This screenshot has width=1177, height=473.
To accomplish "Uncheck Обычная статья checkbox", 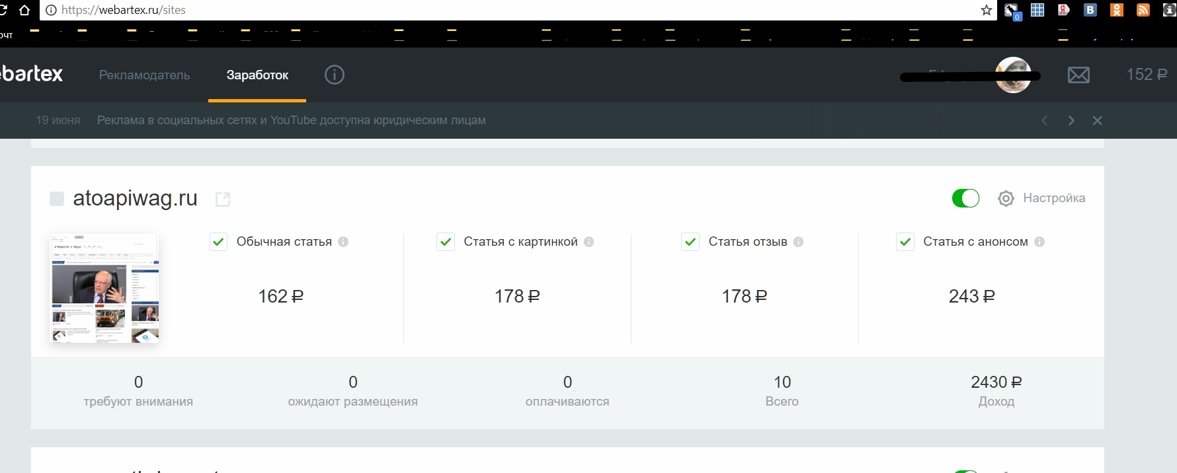I will click(219, 242).
